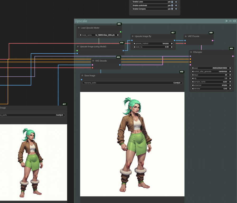Click the seed value field in KSampler

tap(211, 68)
